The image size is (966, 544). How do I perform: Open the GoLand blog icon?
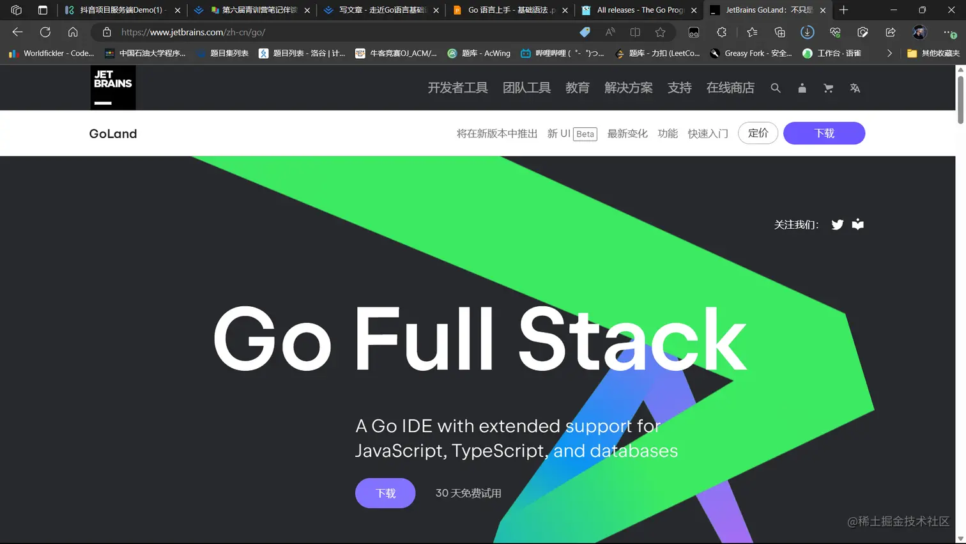coord(858,224)
